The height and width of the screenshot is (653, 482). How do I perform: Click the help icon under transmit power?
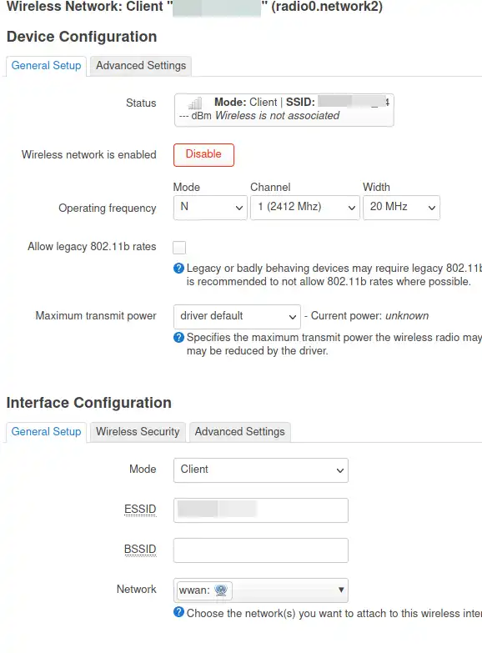coord(178,337)
